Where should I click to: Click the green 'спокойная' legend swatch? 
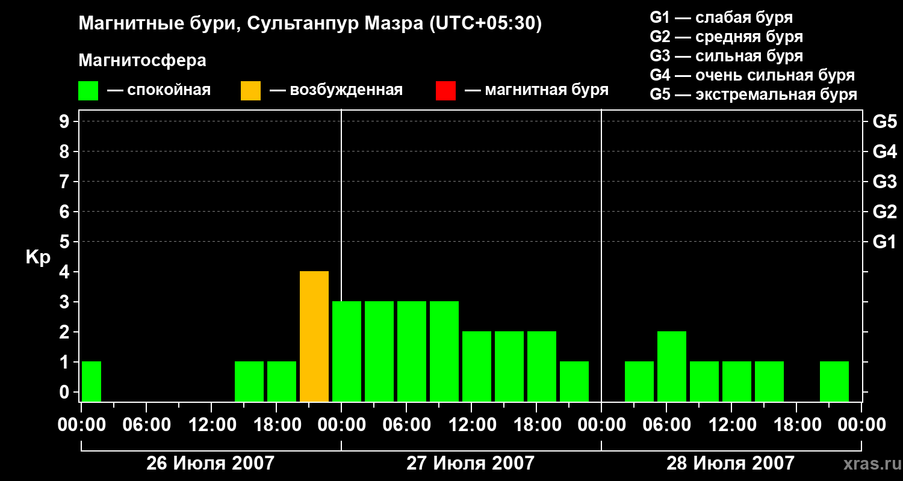coord(88,90)
